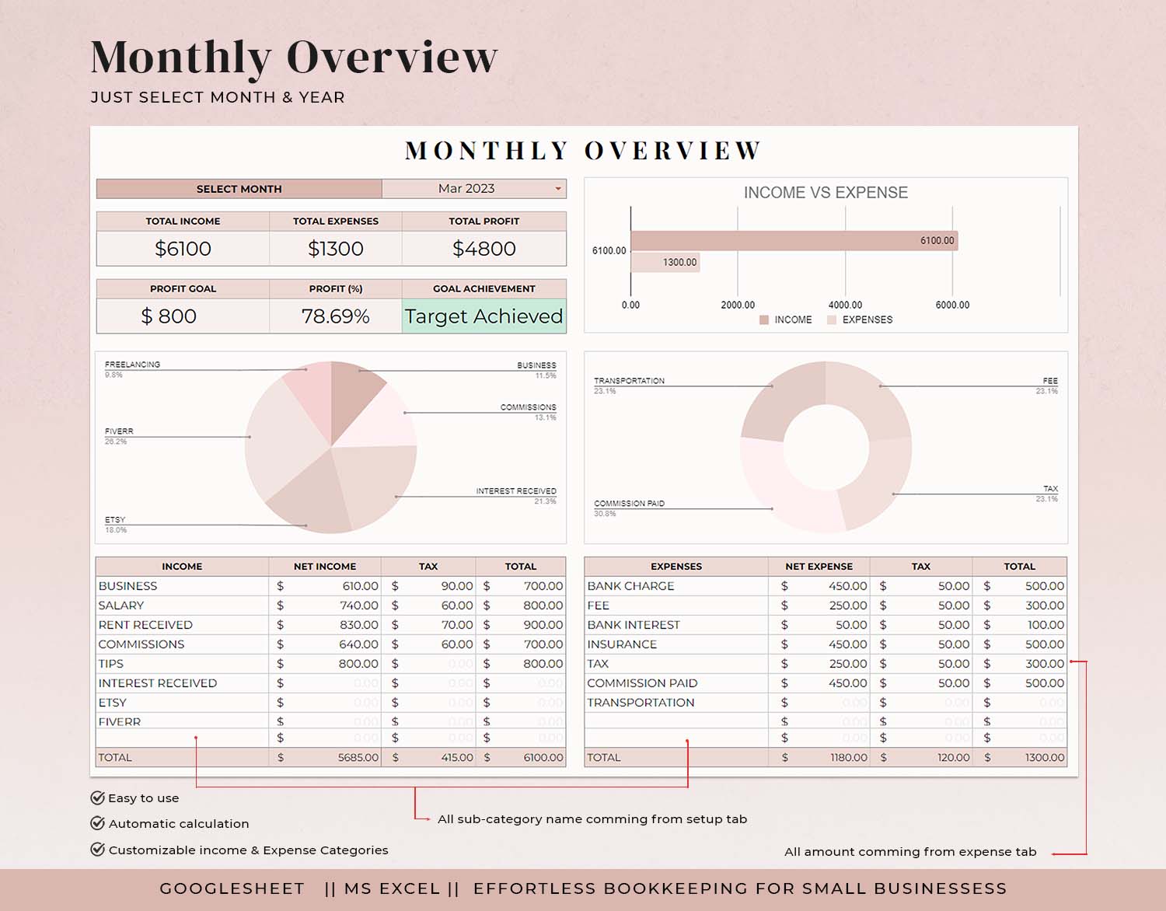
Task: Click the 900.00 total for RENT RECEIVED
Action: click(521, 625)
